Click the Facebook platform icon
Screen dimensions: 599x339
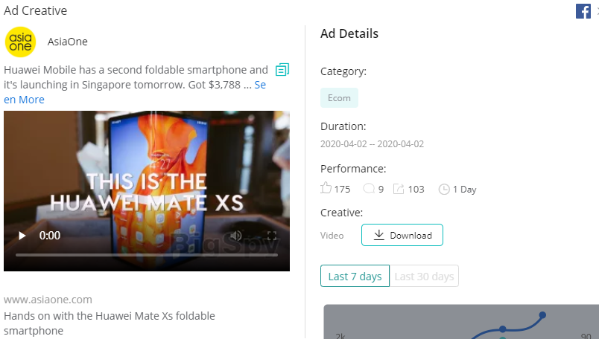click(x=583, y=11)
